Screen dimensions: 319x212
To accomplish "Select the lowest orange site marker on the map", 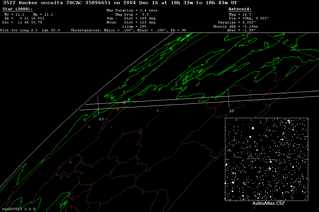I will click(x=70, y=162).
